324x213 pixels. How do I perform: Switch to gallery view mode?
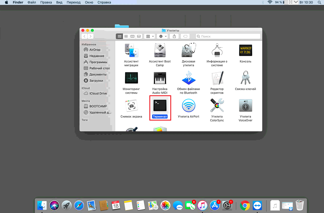click(139, 36)
